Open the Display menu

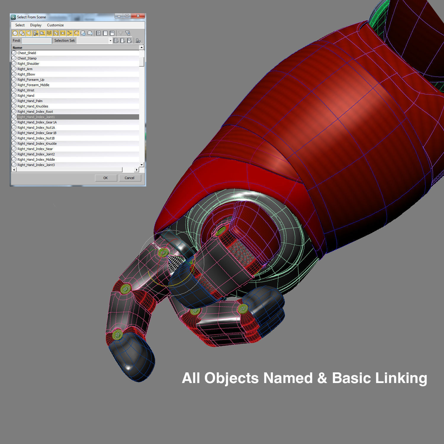36,25
